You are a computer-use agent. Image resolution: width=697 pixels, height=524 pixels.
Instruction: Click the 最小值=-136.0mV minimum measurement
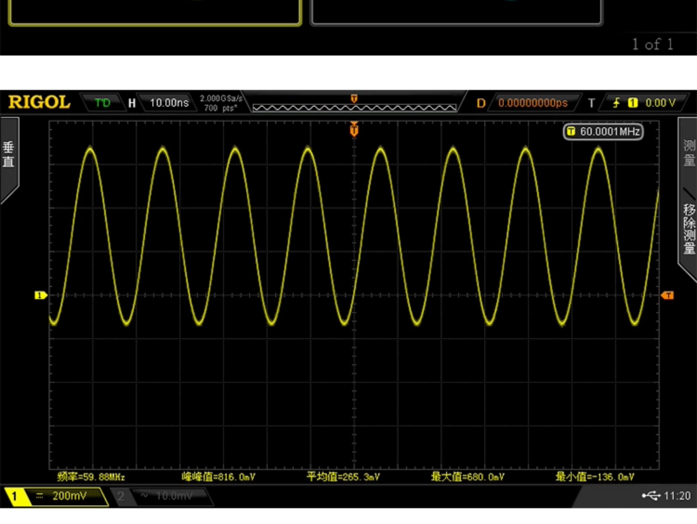point(595,477)
